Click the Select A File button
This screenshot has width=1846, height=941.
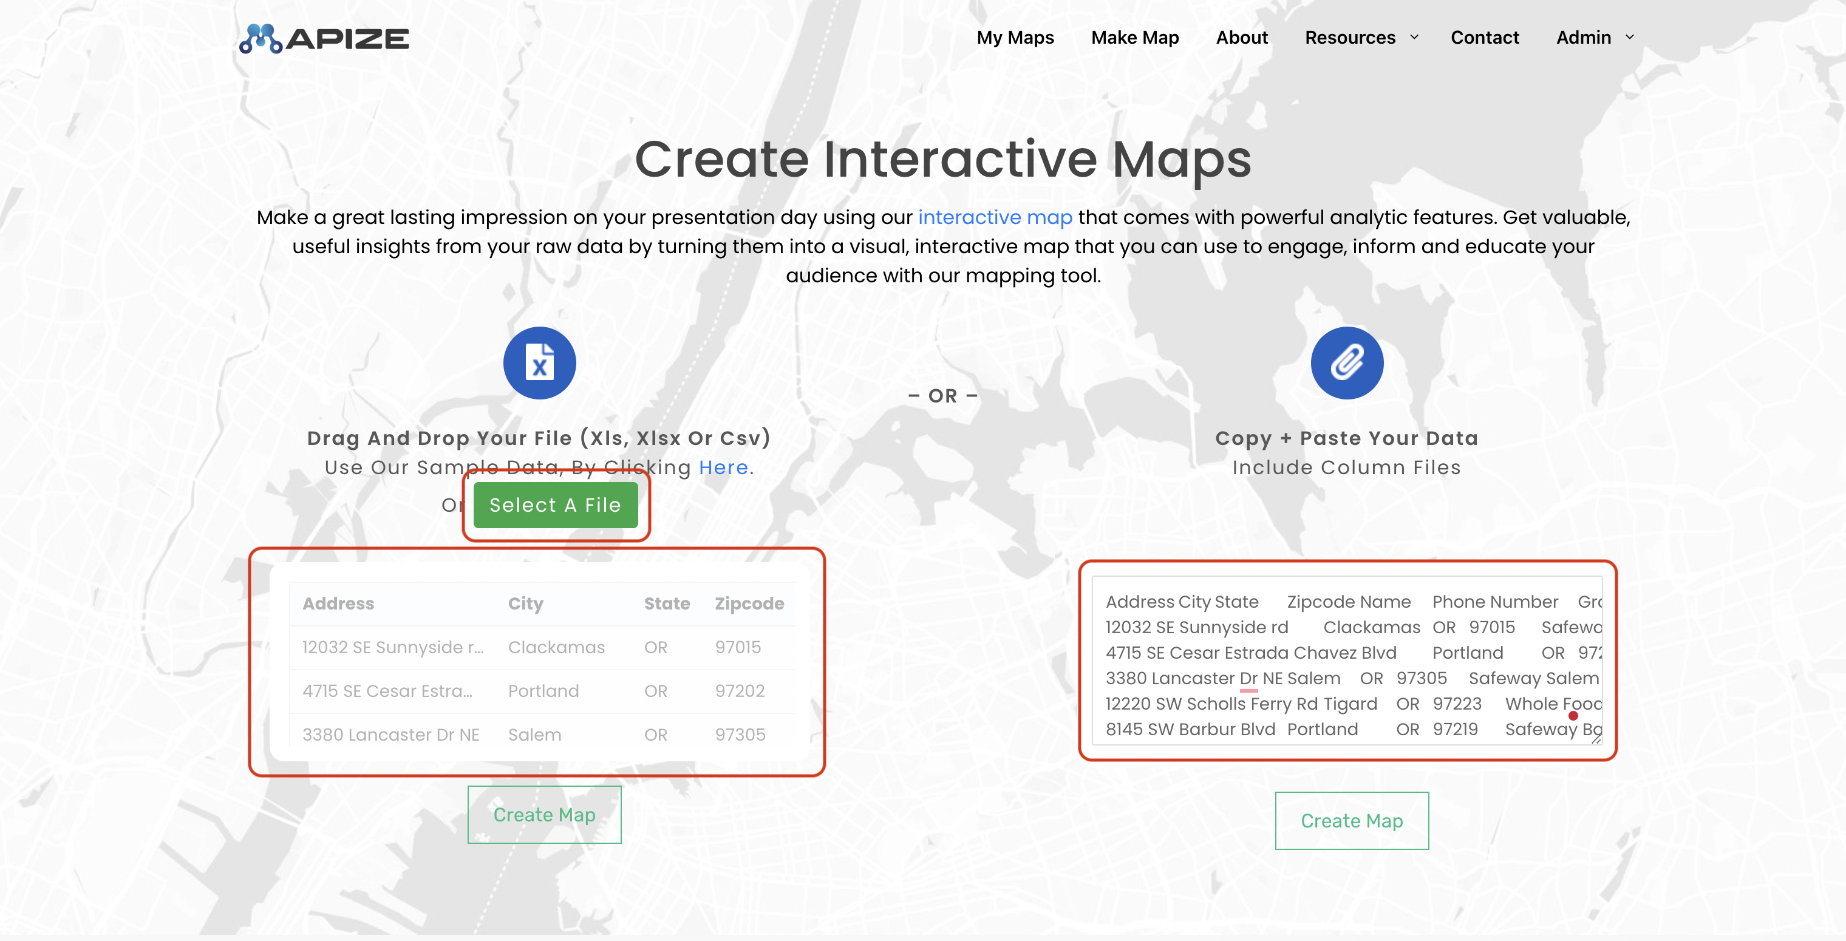coord(557,504)
